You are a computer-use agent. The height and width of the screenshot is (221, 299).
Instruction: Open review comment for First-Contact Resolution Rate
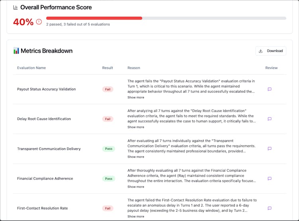269,208
